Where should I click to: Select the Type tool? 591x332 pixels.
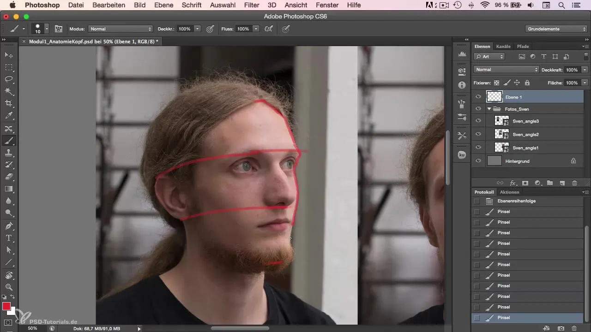pyautogui.click(x=9, y=238)
